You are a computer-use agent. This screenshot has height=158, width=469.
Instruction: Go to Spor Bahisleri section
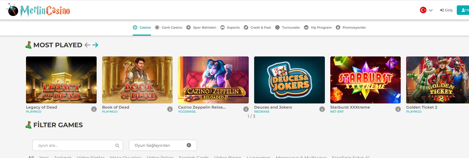click(201, 28)
